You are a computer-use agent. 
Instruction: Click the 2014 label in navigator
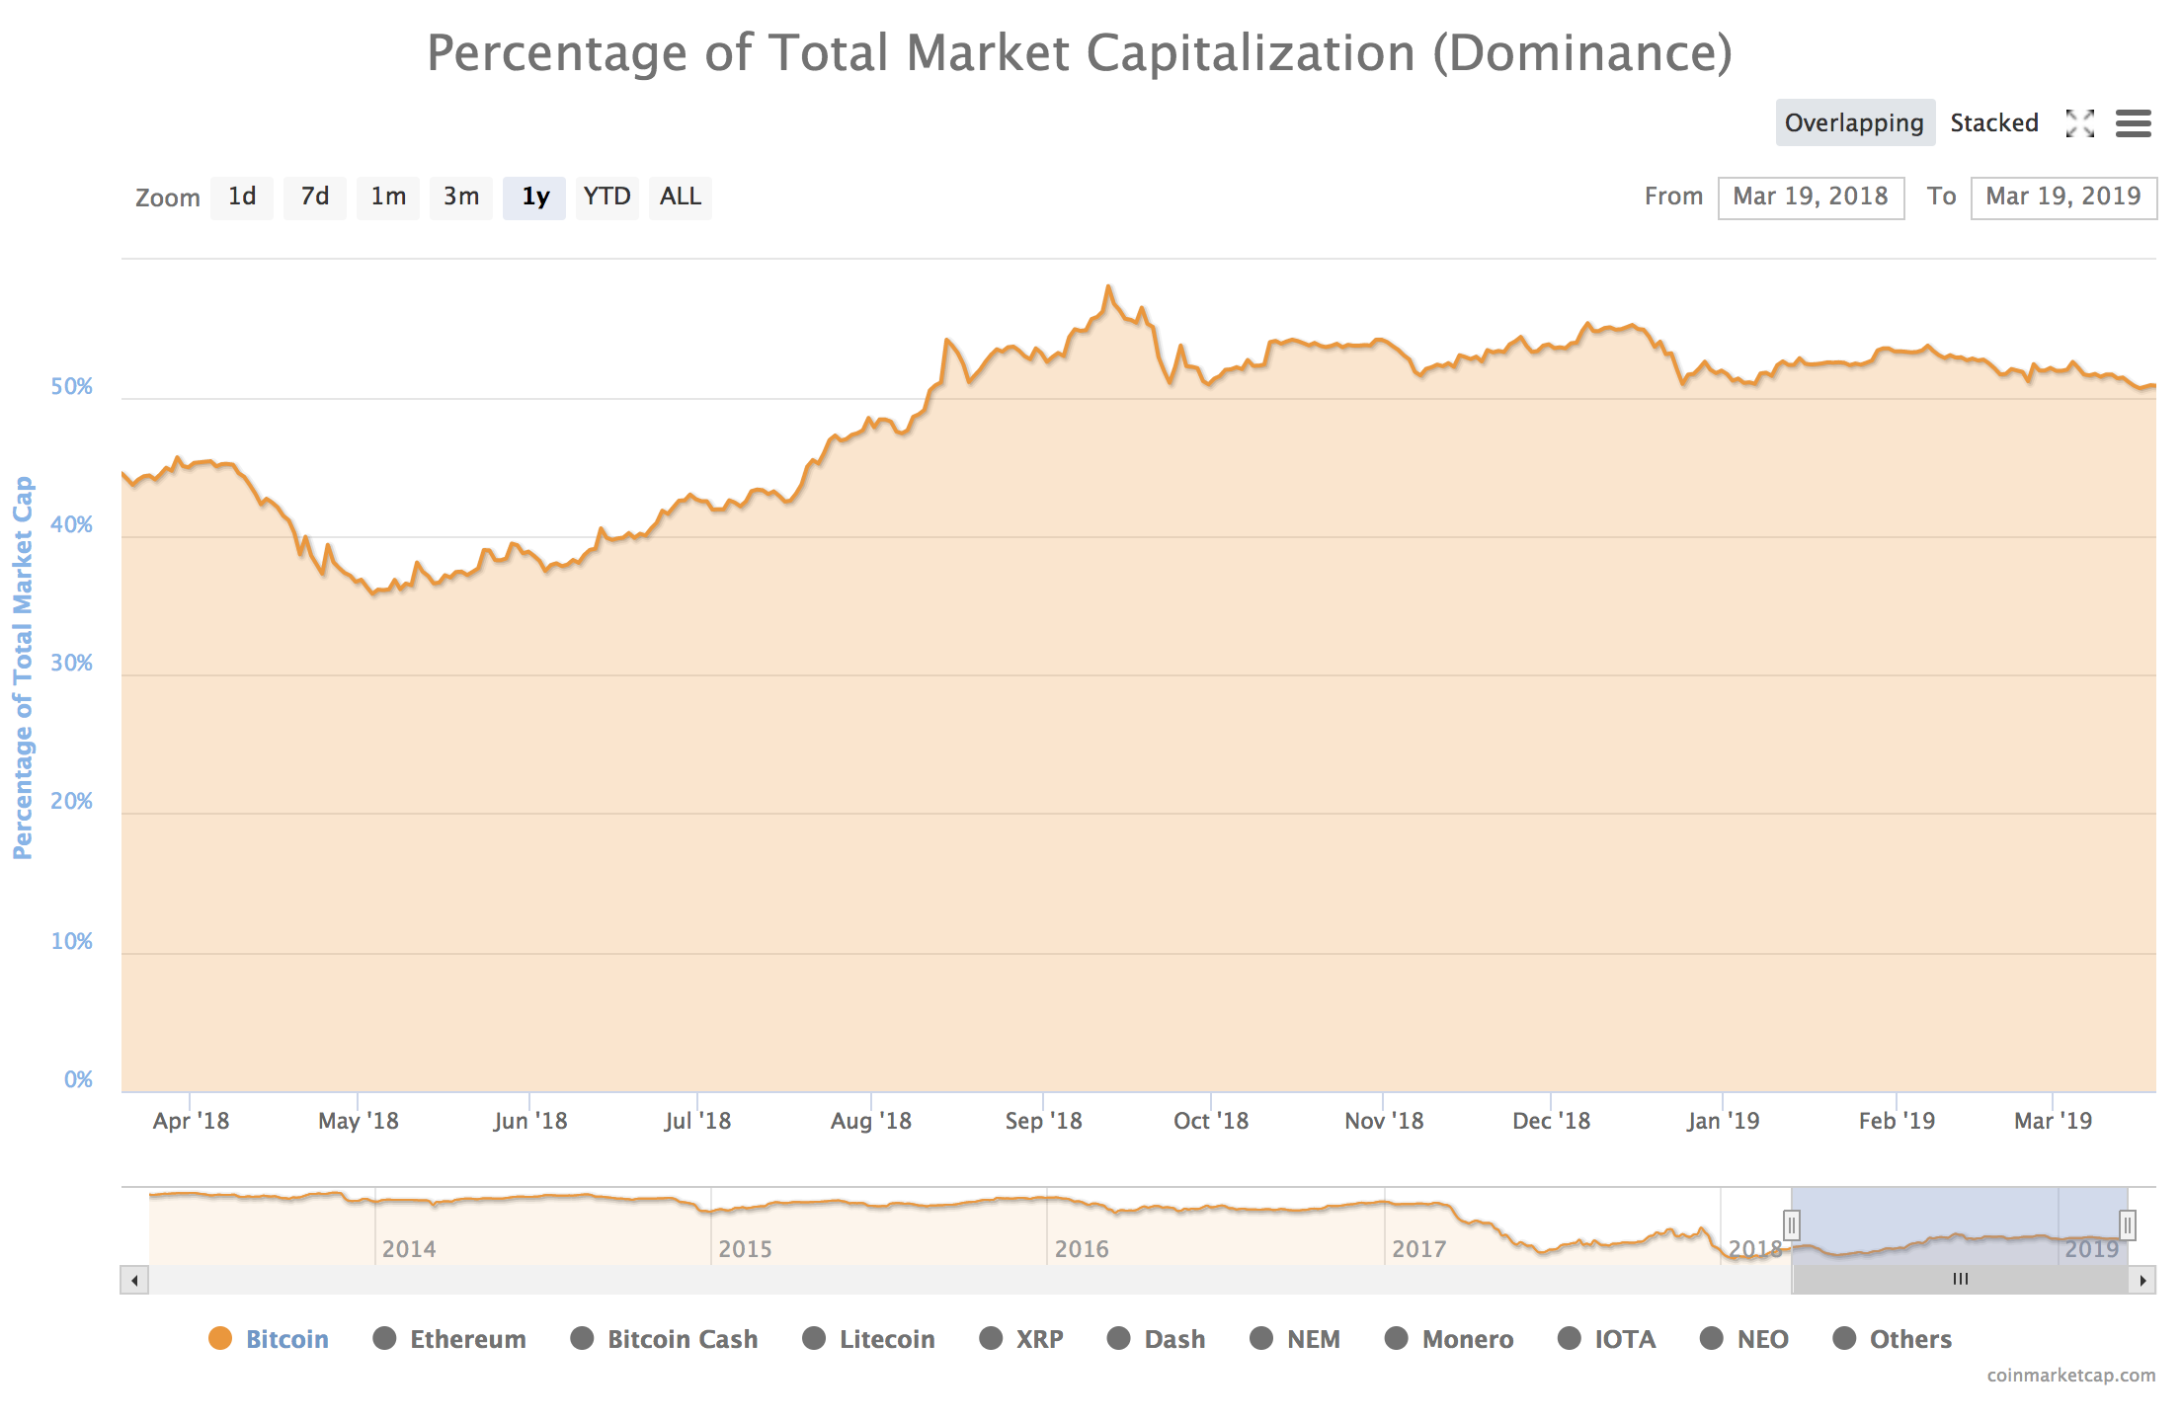click(409, 1249)
